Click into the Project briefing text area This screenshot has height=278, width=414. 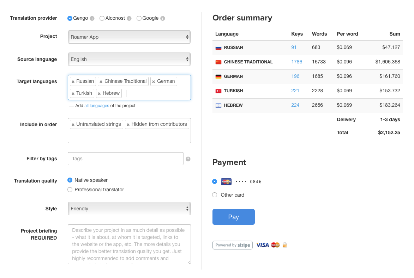[129, 244]
